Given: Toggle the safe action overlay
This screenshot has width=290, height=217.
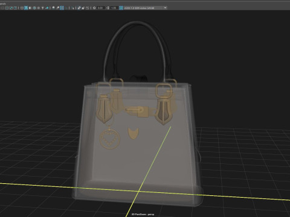Looking at the screenshot, I should click(11, 8).
